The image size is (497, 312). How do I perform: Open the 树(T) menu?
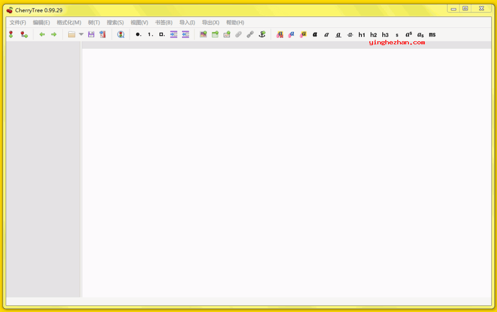pos(94,23)
